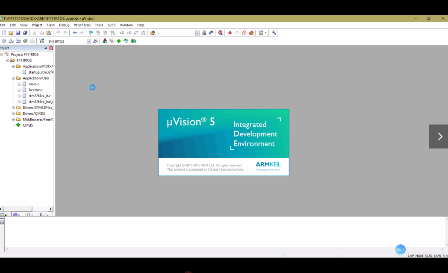This screenshot has width=448, height=273.
Task: Rebuild all target files icon
Action: click(18, 41)
